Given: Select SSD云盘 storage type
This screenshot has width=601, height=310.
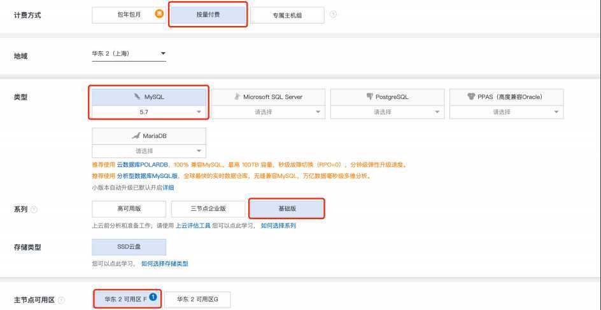Looking at the screenshot, I should point(129,247).
